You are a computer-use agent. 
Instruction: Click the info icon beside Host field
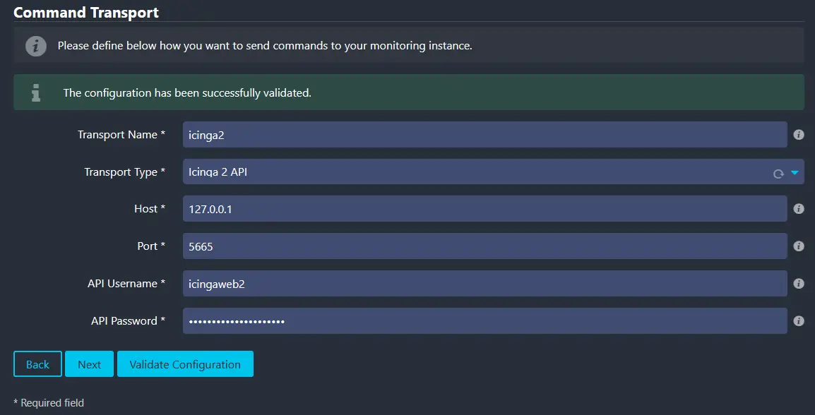coord(799,209)
